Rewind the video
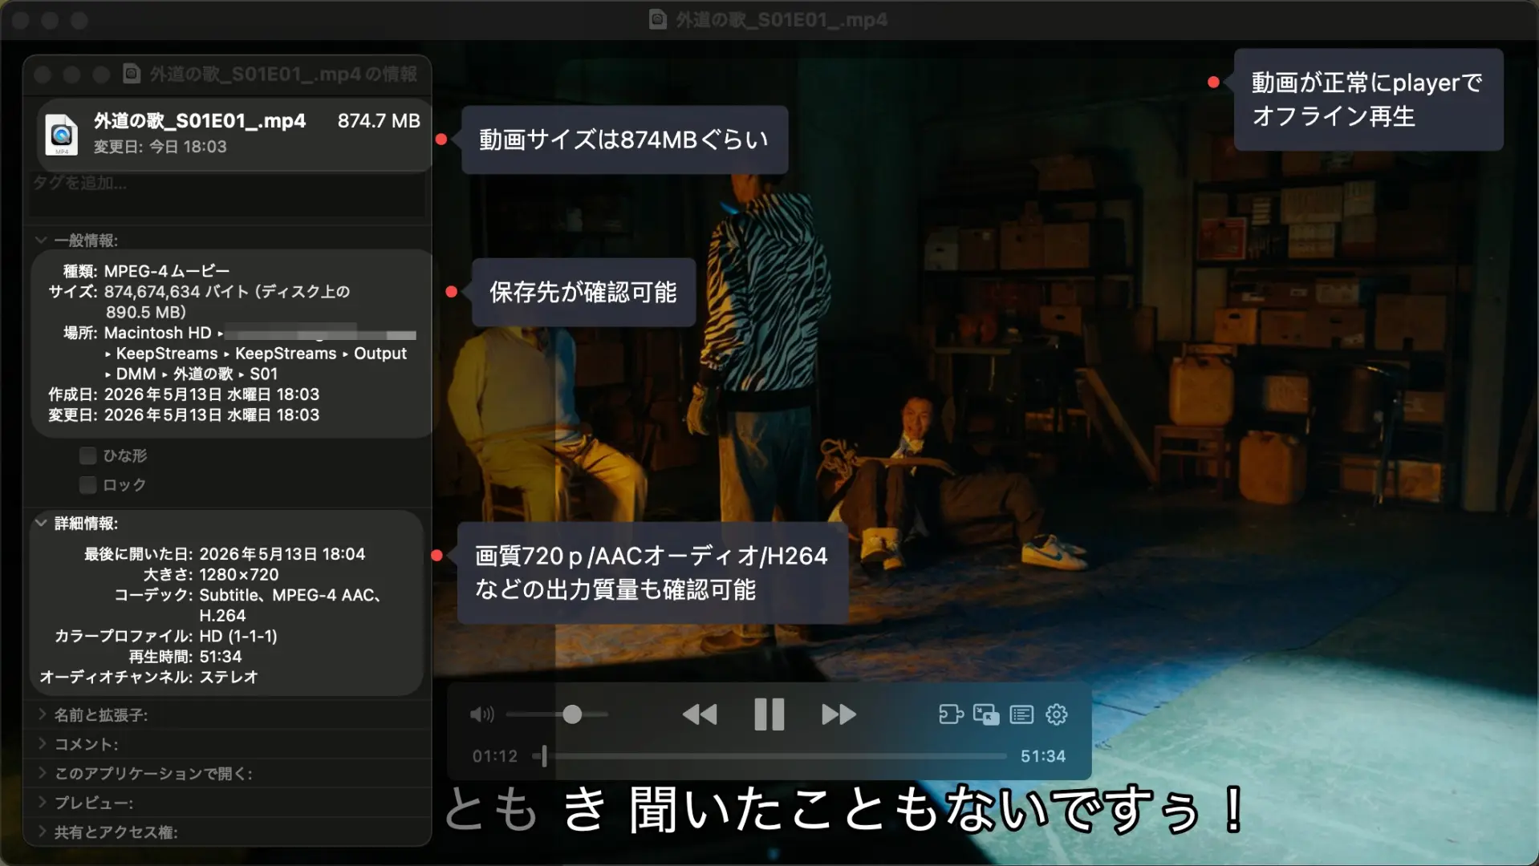 pos(699,714)
